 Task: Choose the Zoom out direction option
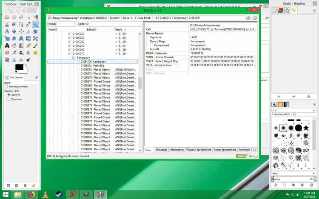[9, 99]
